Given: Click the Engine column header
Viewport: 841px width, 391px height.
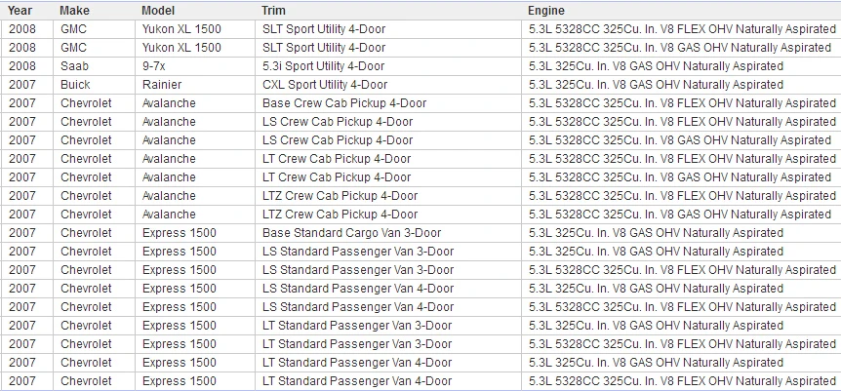Looking at the screenshot, I should coord(546,10).
